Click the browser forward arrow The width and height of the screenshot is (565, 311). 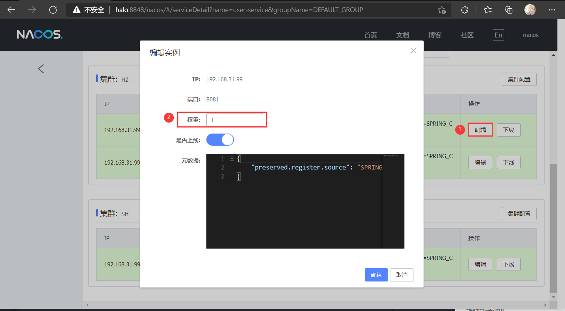coord(32,10)
